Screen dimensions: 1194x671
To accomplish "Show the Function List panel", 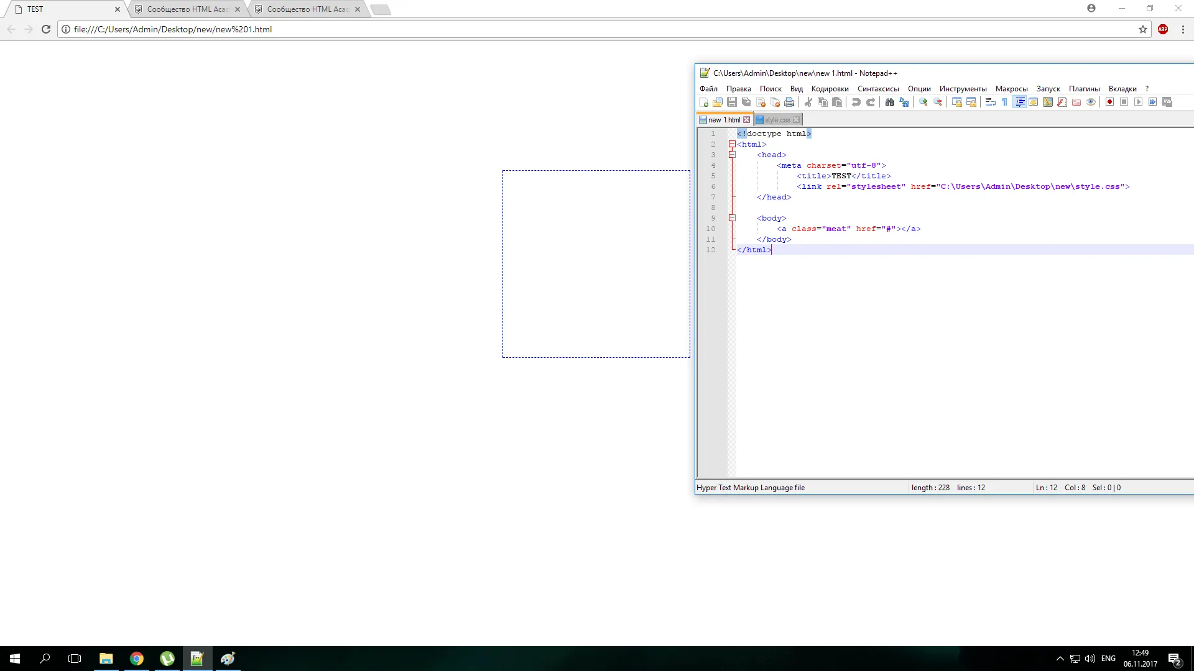I will tap(1062, 102).
